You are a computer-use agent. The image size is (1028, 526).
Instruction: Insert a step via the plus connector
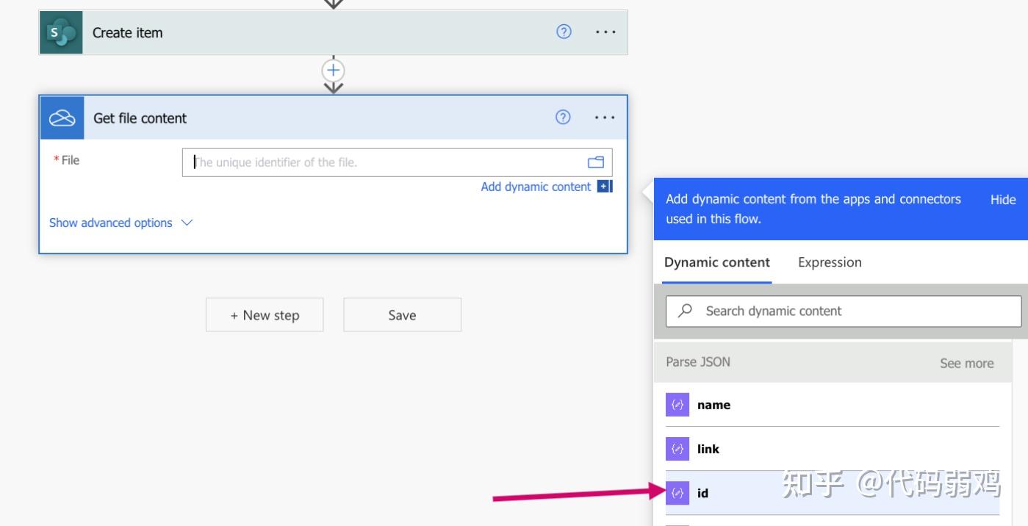click(334, 71)
